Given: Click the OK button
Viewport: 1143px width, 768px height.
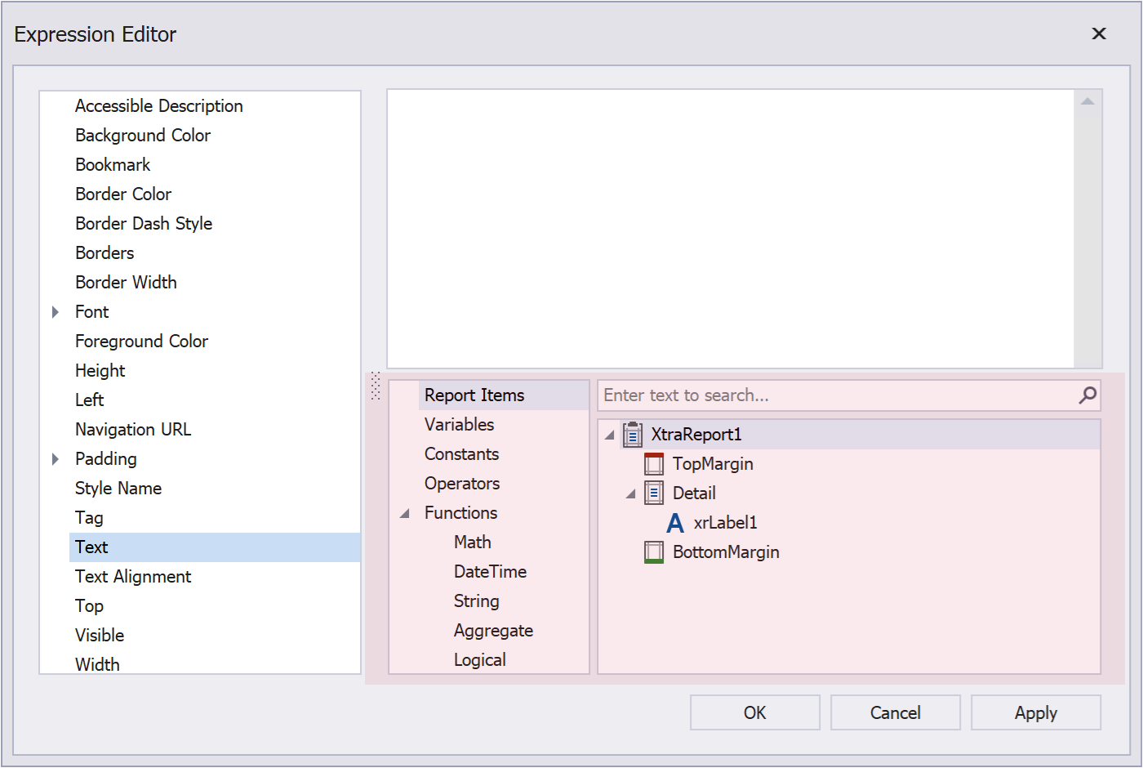Looking at the screenshot, I should point(754,712).
